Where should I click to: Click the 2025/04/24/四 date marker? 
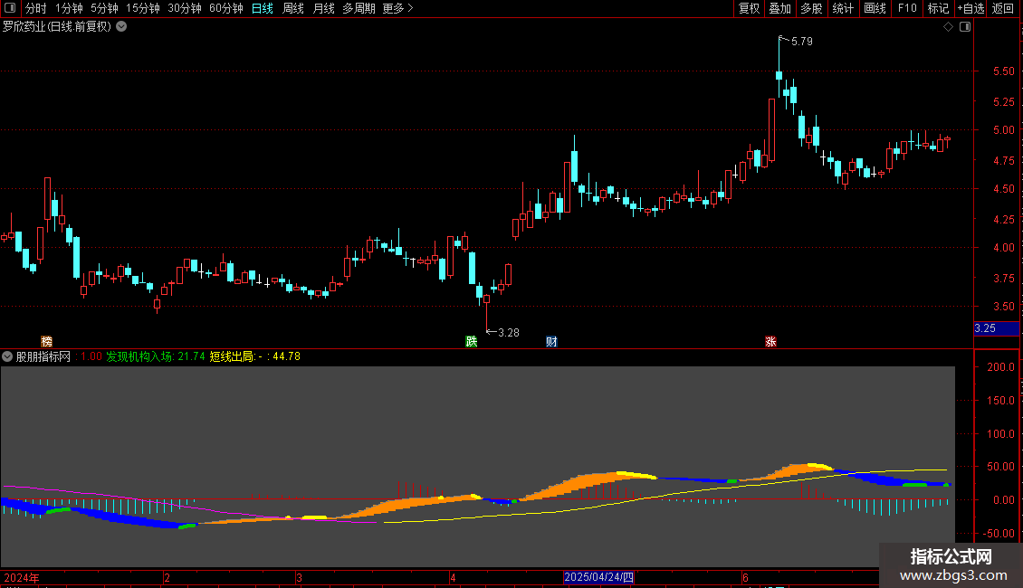[599, 577]
